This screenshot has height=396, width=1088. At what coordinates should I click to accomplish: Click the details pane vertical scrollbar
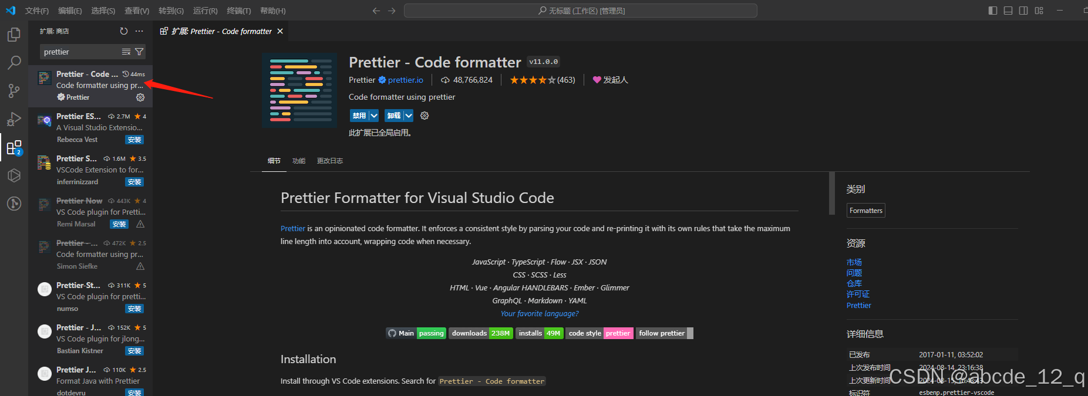pyautogui.click(x=831, y=194)
